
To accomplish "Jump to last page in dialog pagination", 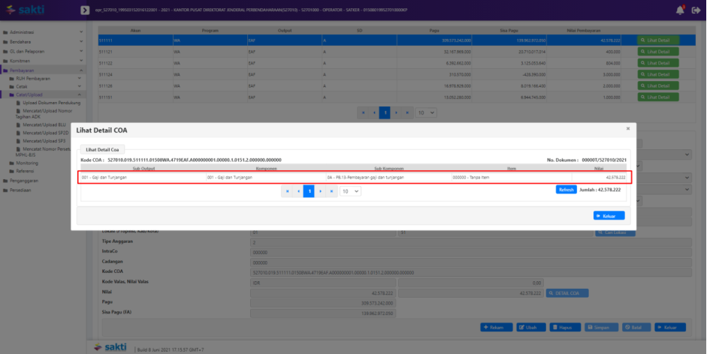I will 331,191.
